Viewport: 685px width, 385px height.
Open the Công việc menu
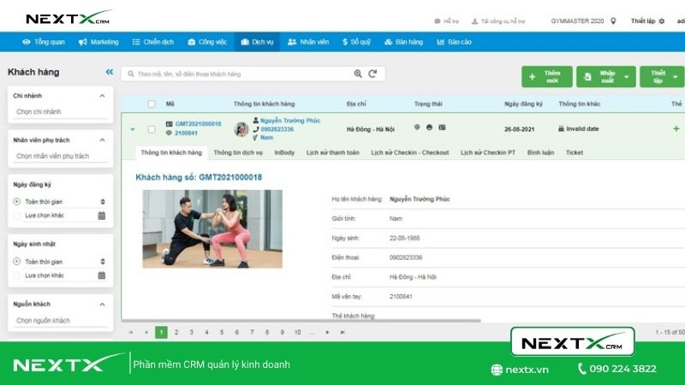coord(207,42)
